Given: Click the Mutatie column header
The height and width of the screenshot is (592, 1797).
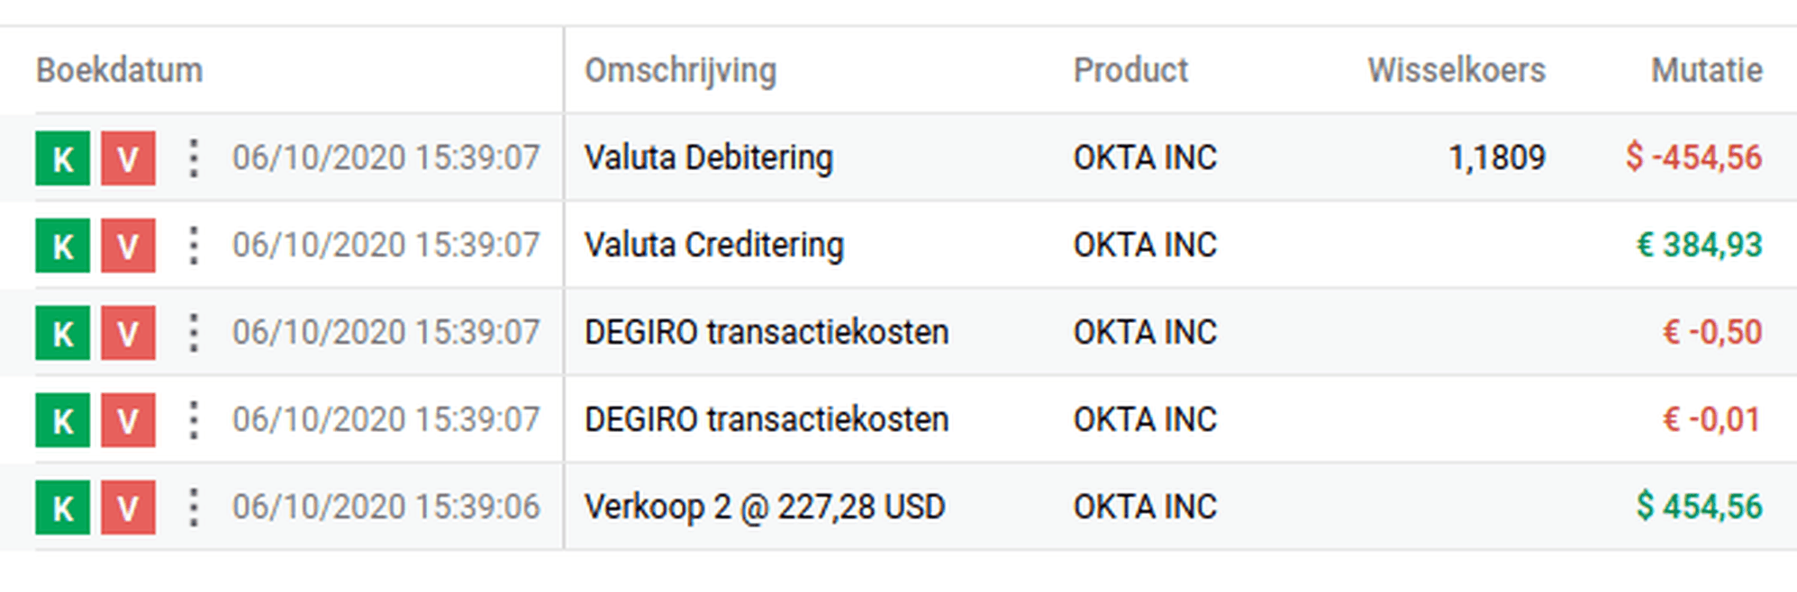Looking at the screenshot, I should pyautogui.click(x=1707, y=70).
